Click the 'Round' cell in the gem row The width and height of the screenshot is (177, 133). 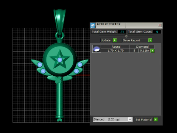[x=116, y=47]
